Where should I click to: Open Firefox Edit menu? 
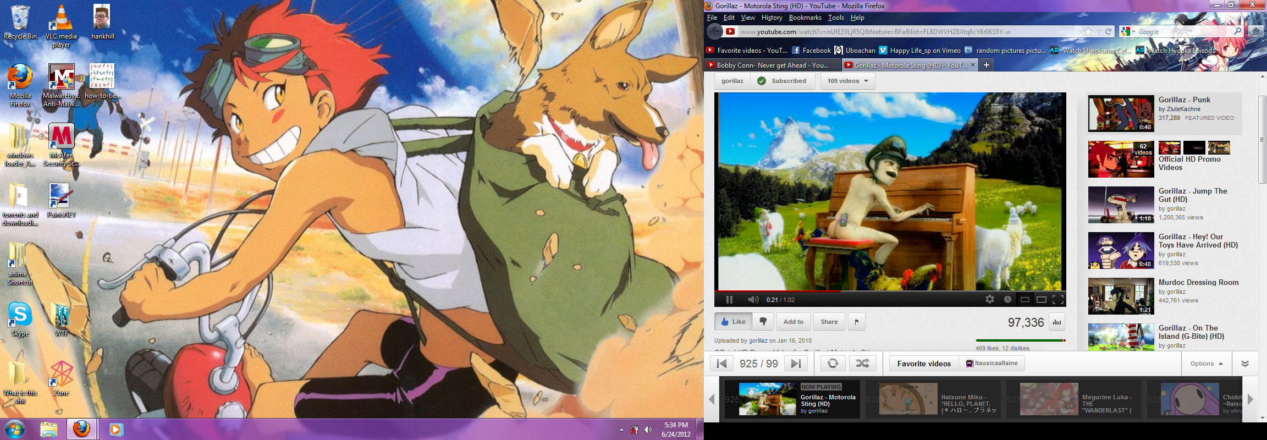click(x=729, y=18)
